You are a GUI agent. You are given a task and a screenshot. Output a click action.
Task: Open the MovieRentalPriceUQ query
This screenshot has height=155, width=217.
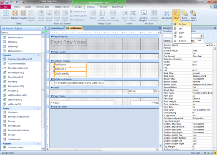pyautogui.click(x=18, y=68)
